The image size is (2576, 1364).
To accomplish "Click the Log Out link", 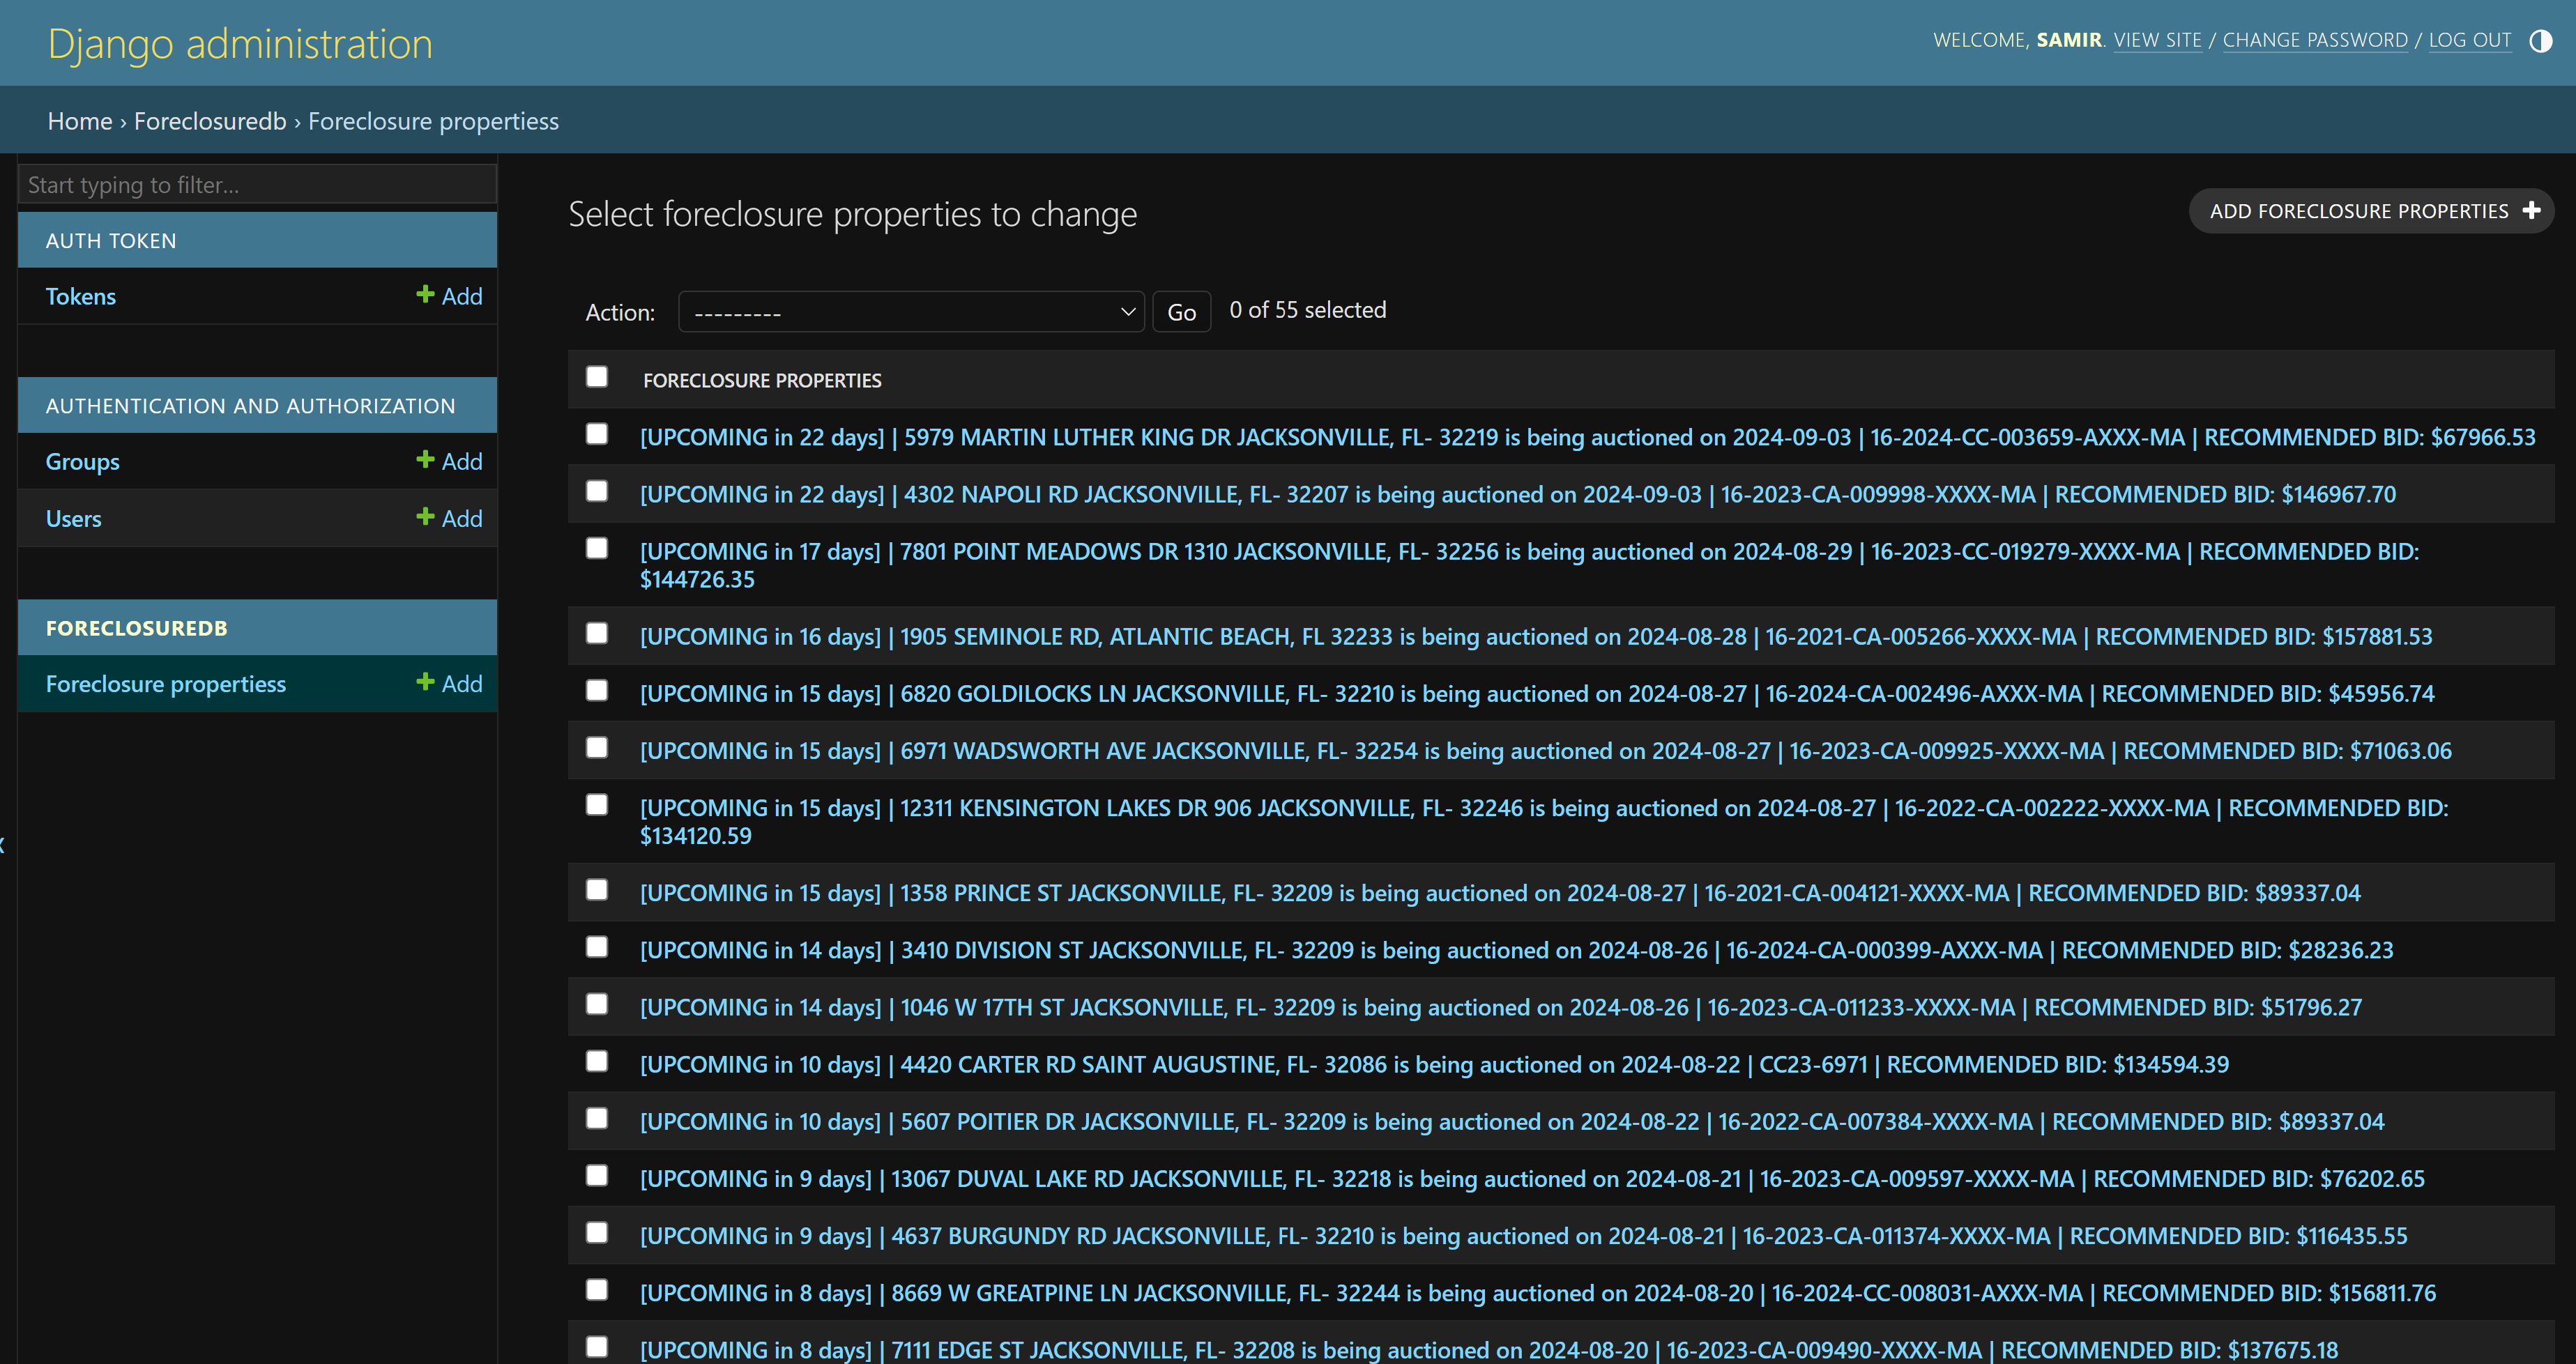I will click(2469, 40).
